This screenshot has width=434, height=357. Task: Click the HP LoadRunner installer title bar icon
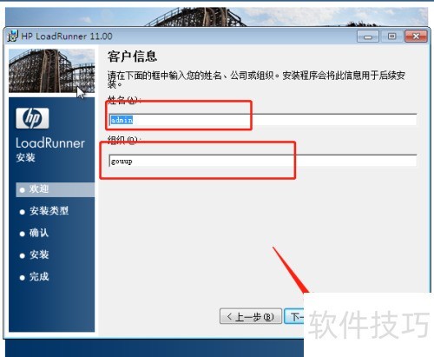pyautogui.click(x=13, y=36)
